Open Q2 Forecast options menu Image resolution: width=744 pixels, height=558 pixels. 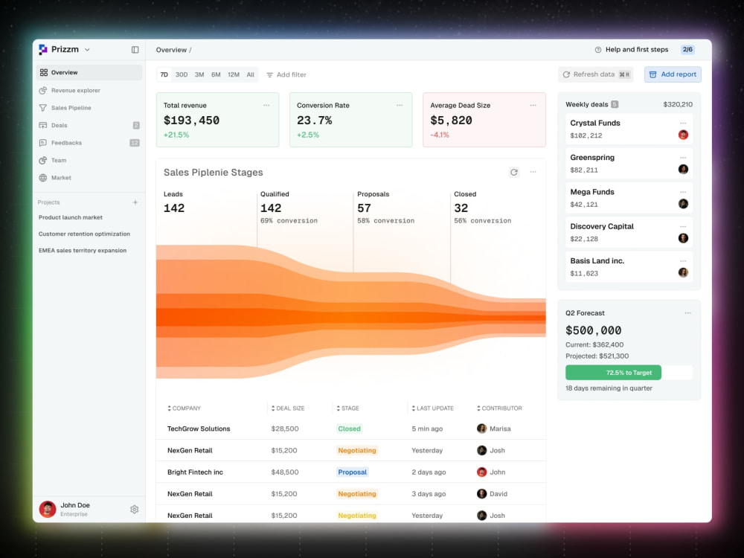[687, 313]
